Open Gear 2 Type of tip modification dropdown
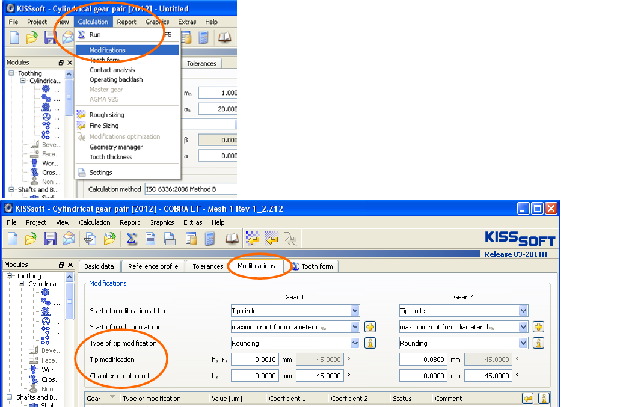The image size is (626, 407). click(x=523, y=343)
